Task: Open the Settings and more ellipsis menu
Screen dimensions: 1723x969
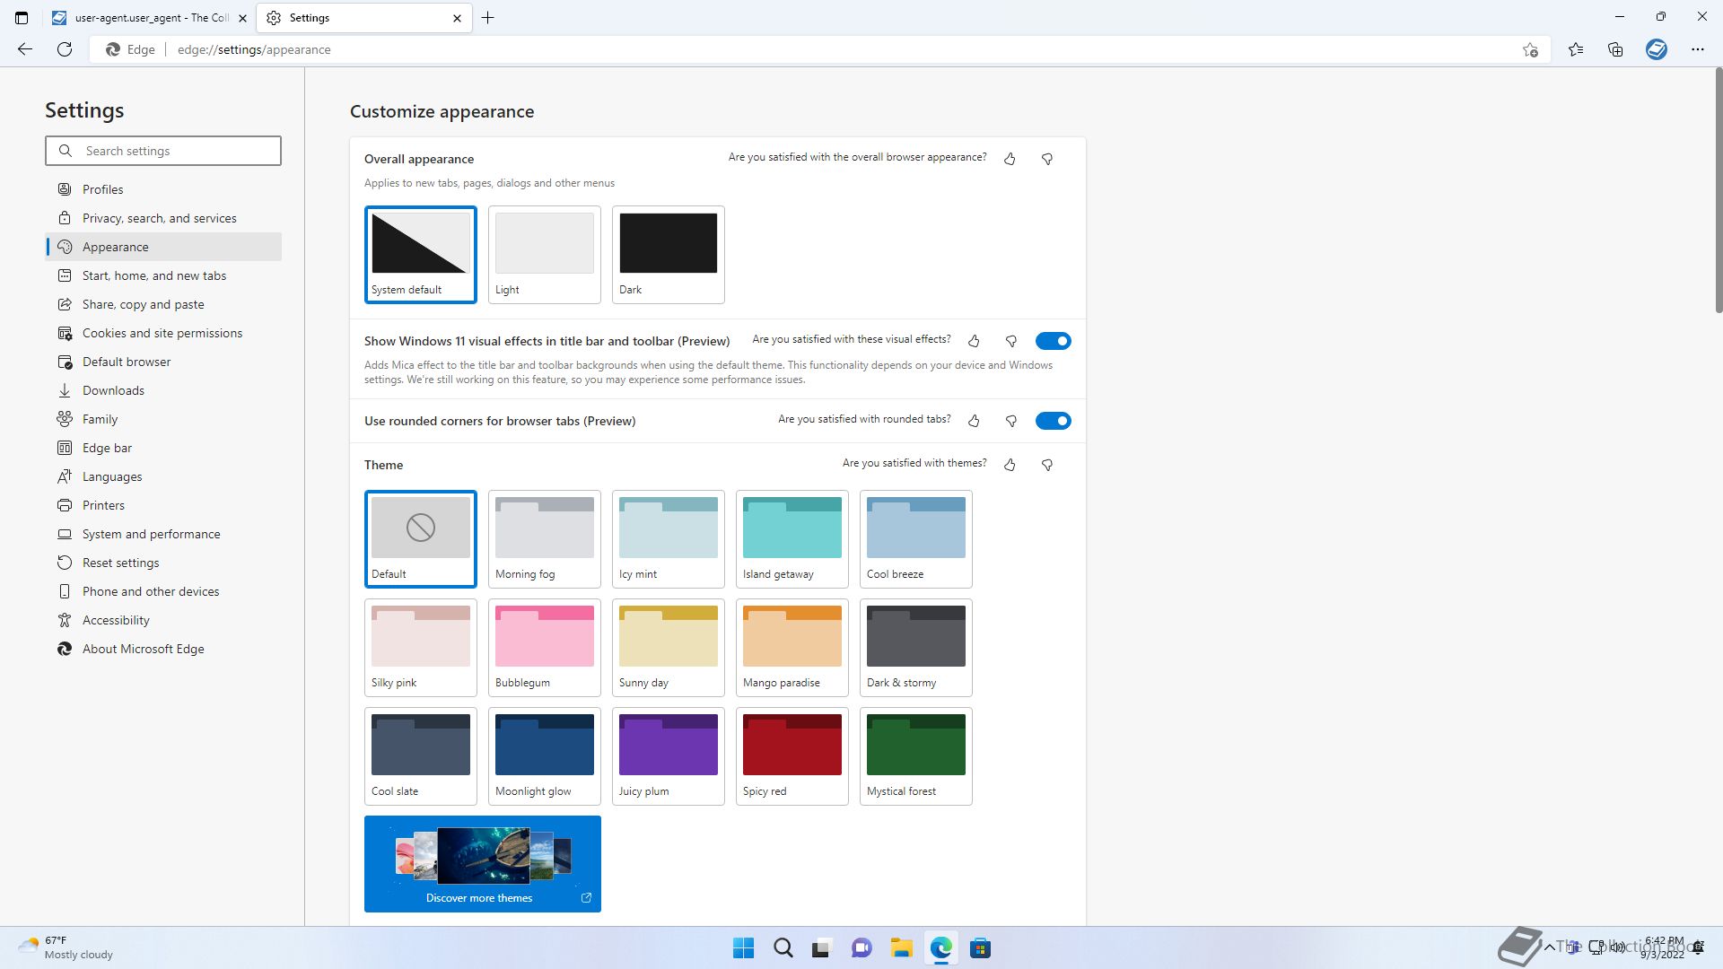Action: [x=1697, y=49]
